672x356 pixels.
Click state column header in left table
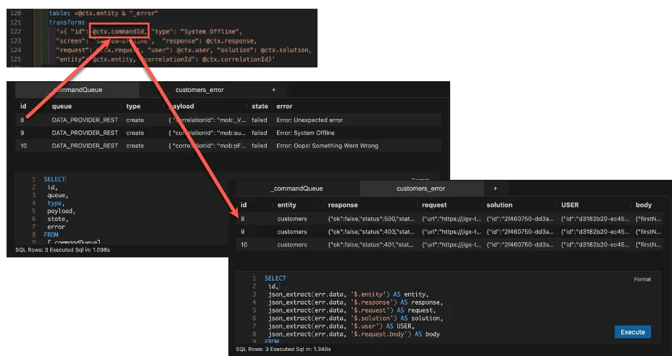tap(260, 107)
